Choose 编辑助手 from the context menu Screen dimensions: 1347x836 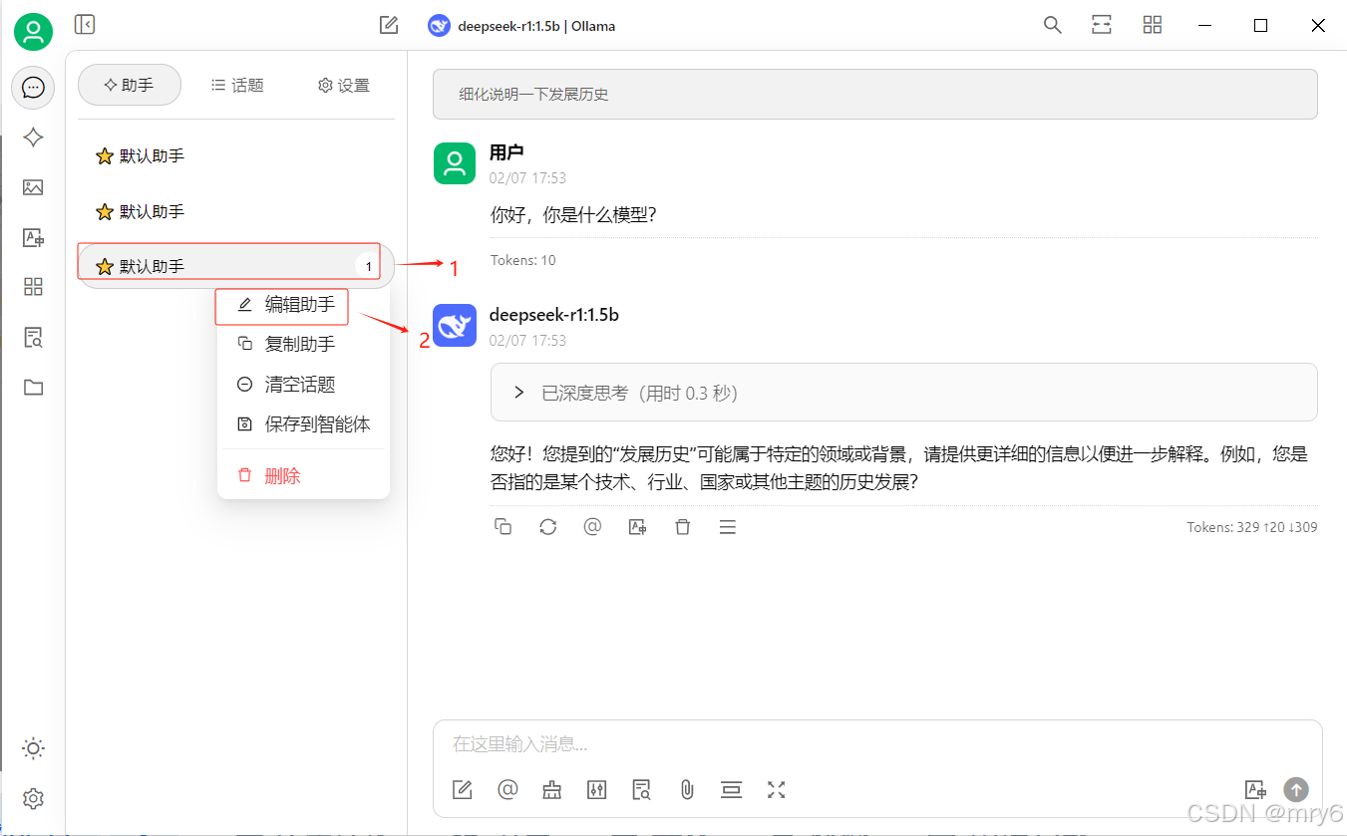[303, 304]
